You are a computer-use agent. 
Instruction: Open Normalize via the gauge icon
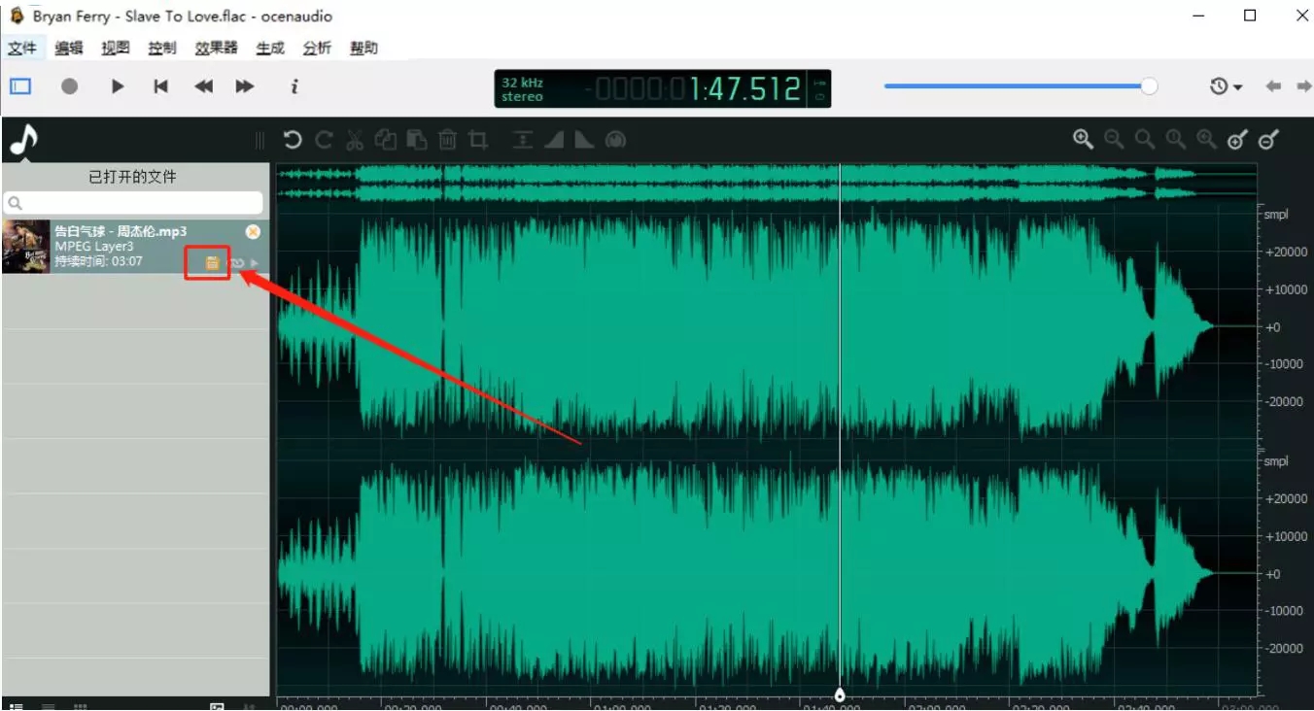coord(615,139)
